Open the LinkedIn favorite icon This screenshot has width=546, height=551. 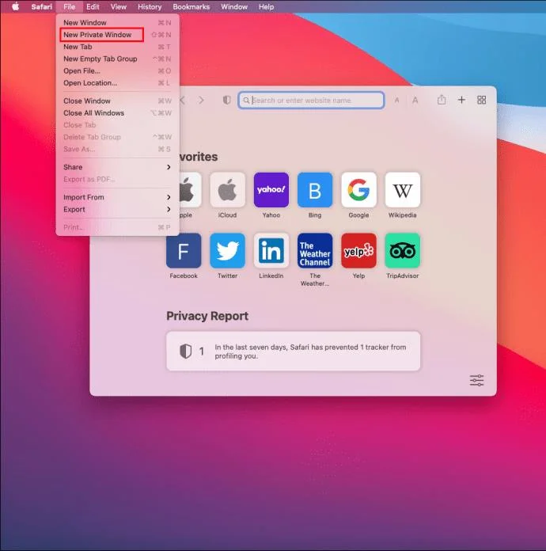point(271,250)
